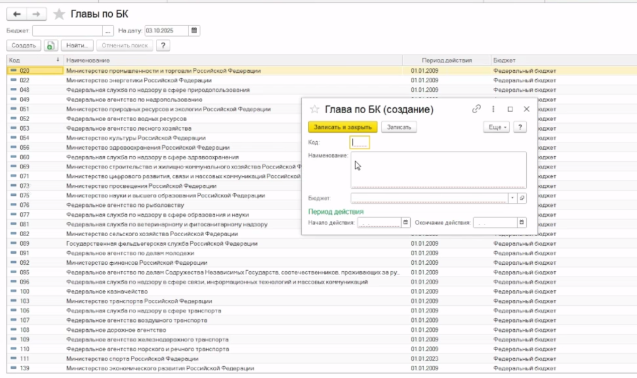Viewport: 637px width, 378px height.
Task: Focus the Бюджет filter field above the list
Action: click(67, 31)
